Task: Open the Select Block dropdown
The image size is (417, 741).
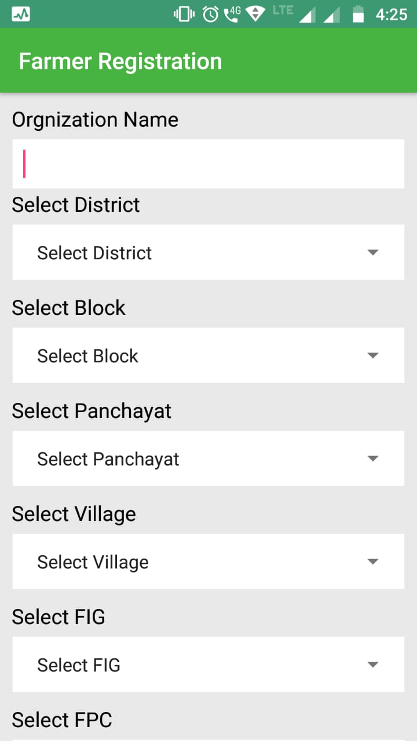Action: click(208, 355)
